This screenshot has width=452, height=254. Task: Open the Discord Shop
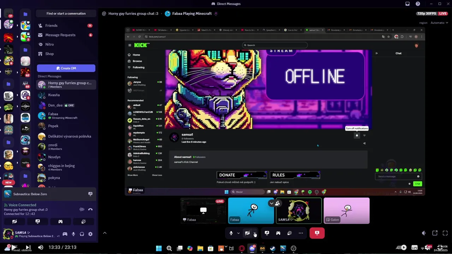click(66, 54)
